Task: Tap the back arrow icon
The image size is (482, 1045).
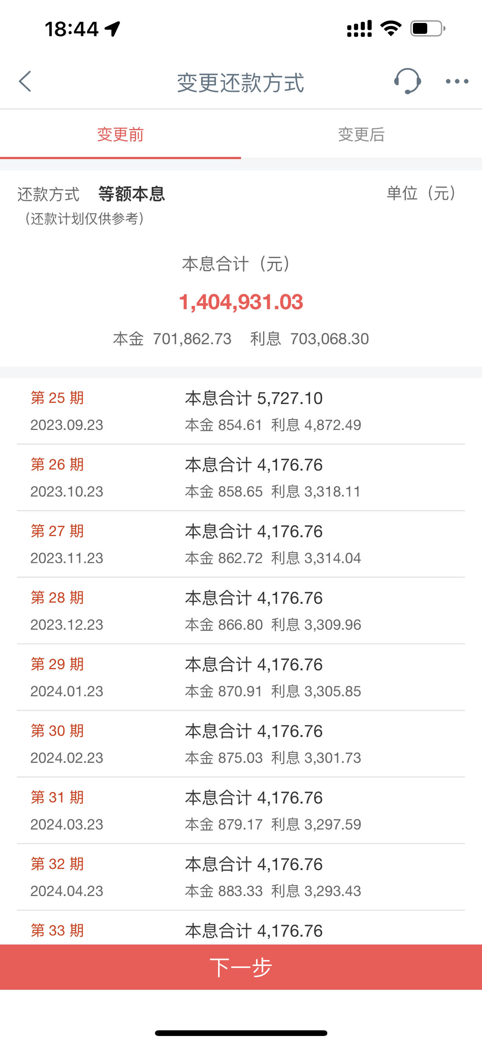Action: pos(25,81)
